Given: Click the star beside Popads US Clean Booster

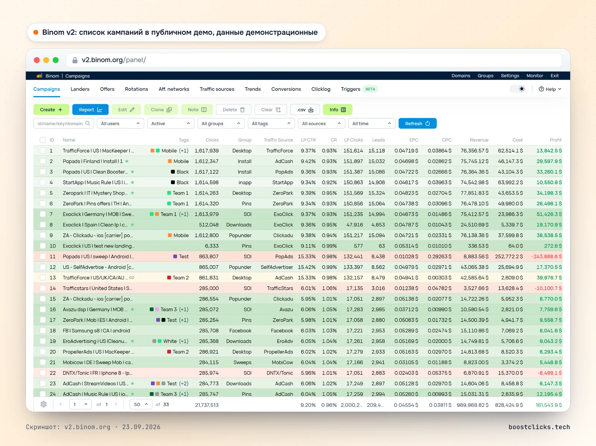Looking at the screenshot, I should point(133,172).
